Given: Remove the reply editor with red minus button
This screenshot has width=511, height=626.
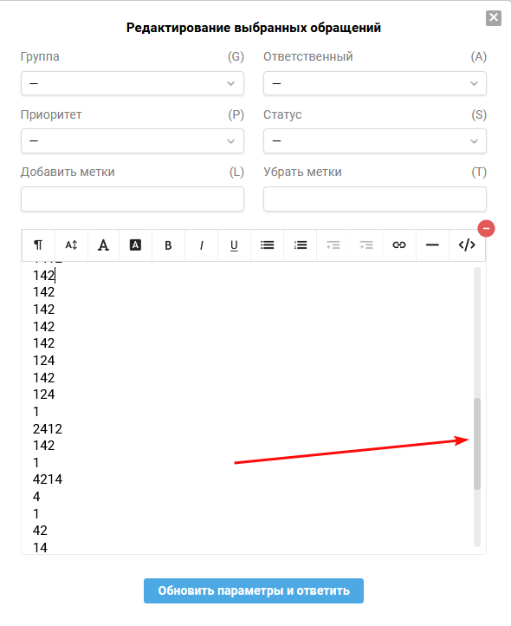Looking at the screenshot, I should pyautogui.click(x=486, y=228).
